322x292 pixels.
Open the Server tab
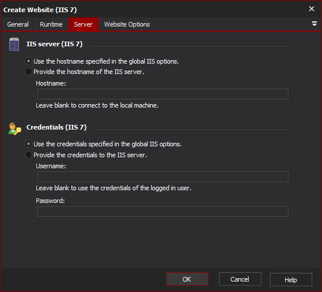[83, 24]
